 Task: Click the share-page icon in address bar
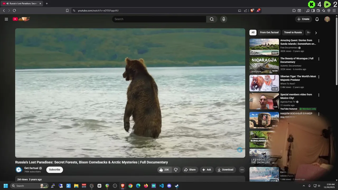pos(246,11)
